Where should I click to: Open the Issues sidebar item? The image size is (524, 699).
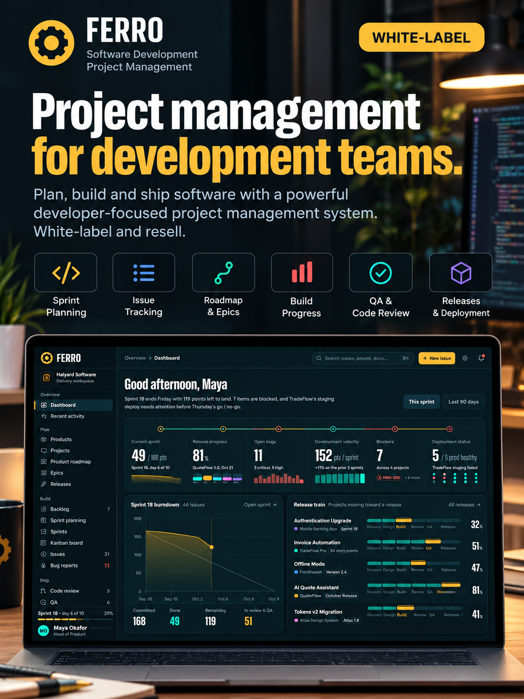coord(74,554)
